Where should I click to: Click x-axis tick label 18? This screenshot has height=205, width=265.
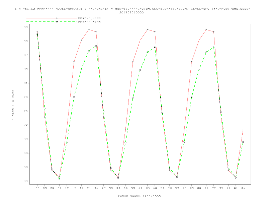click(x=81, y=188)
